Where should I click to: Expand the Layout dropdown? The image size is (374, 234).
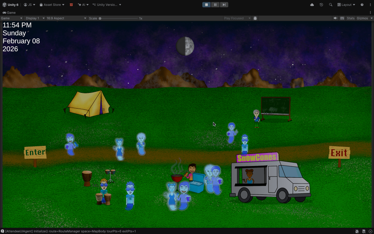point(346,5)
